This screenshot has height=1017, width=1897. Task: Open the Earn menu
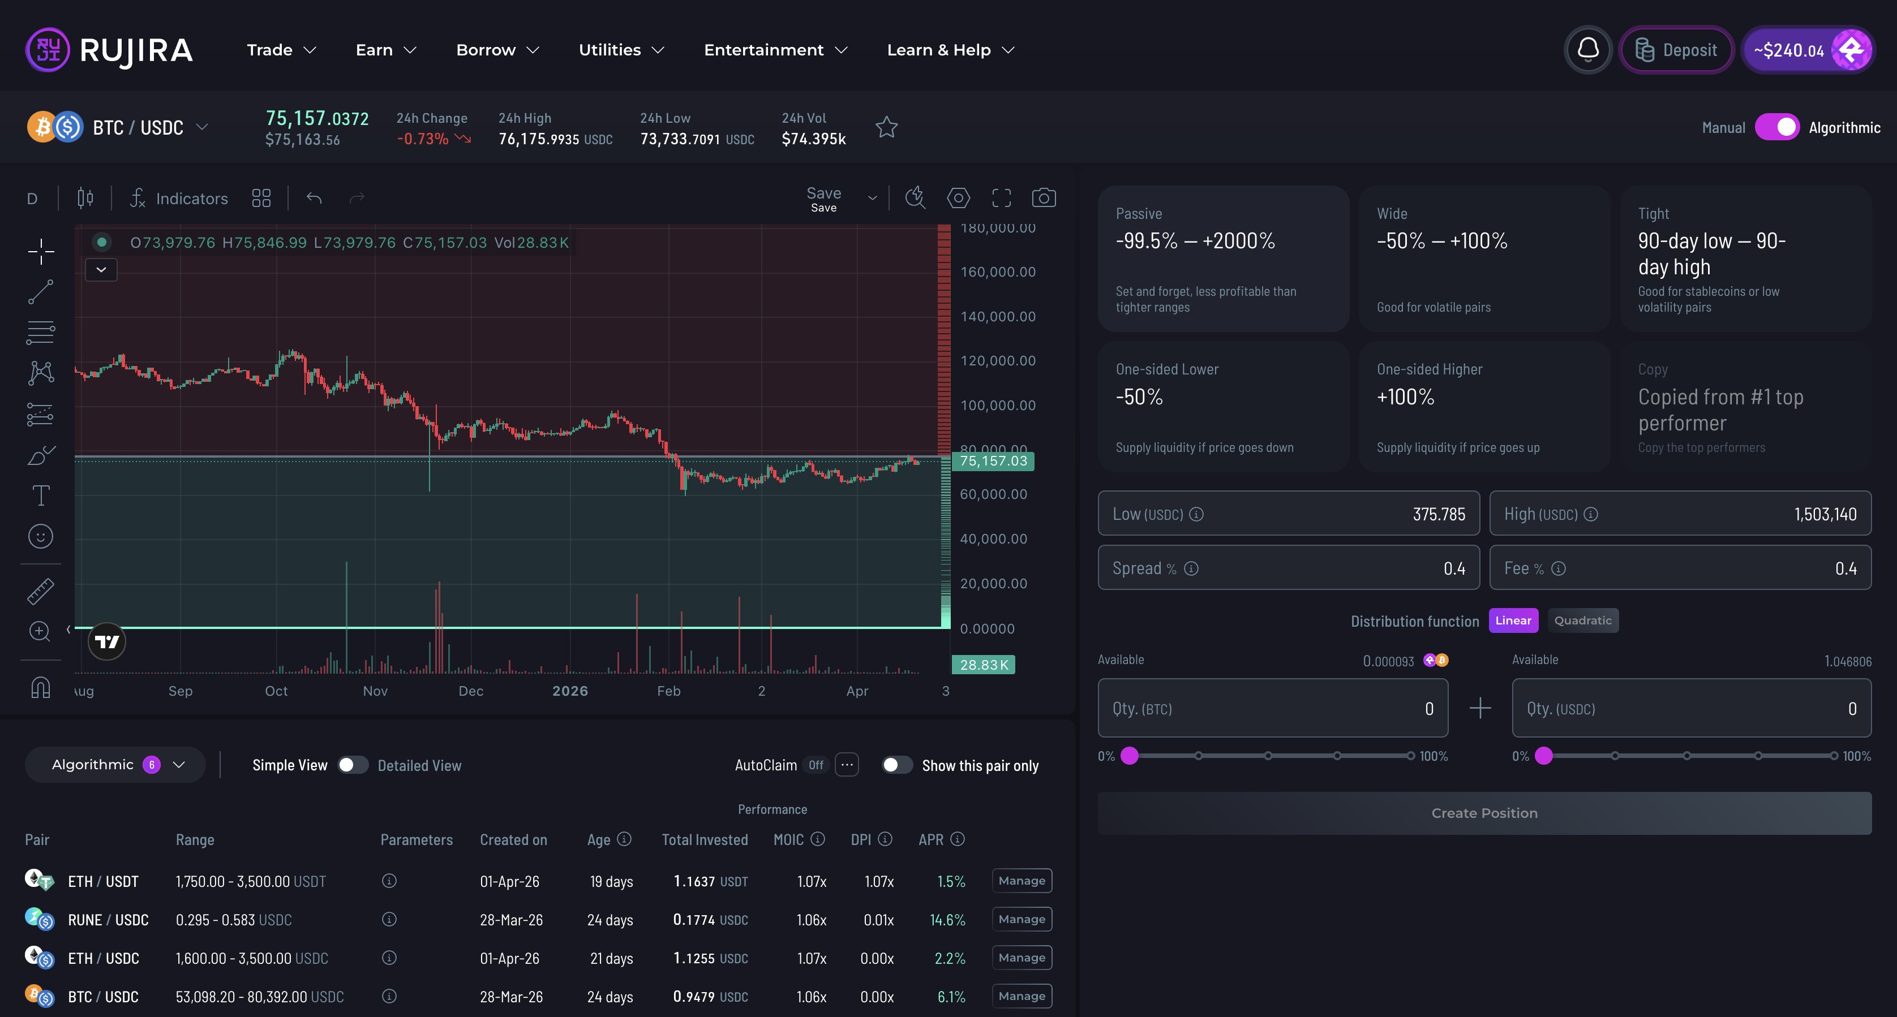386,50
